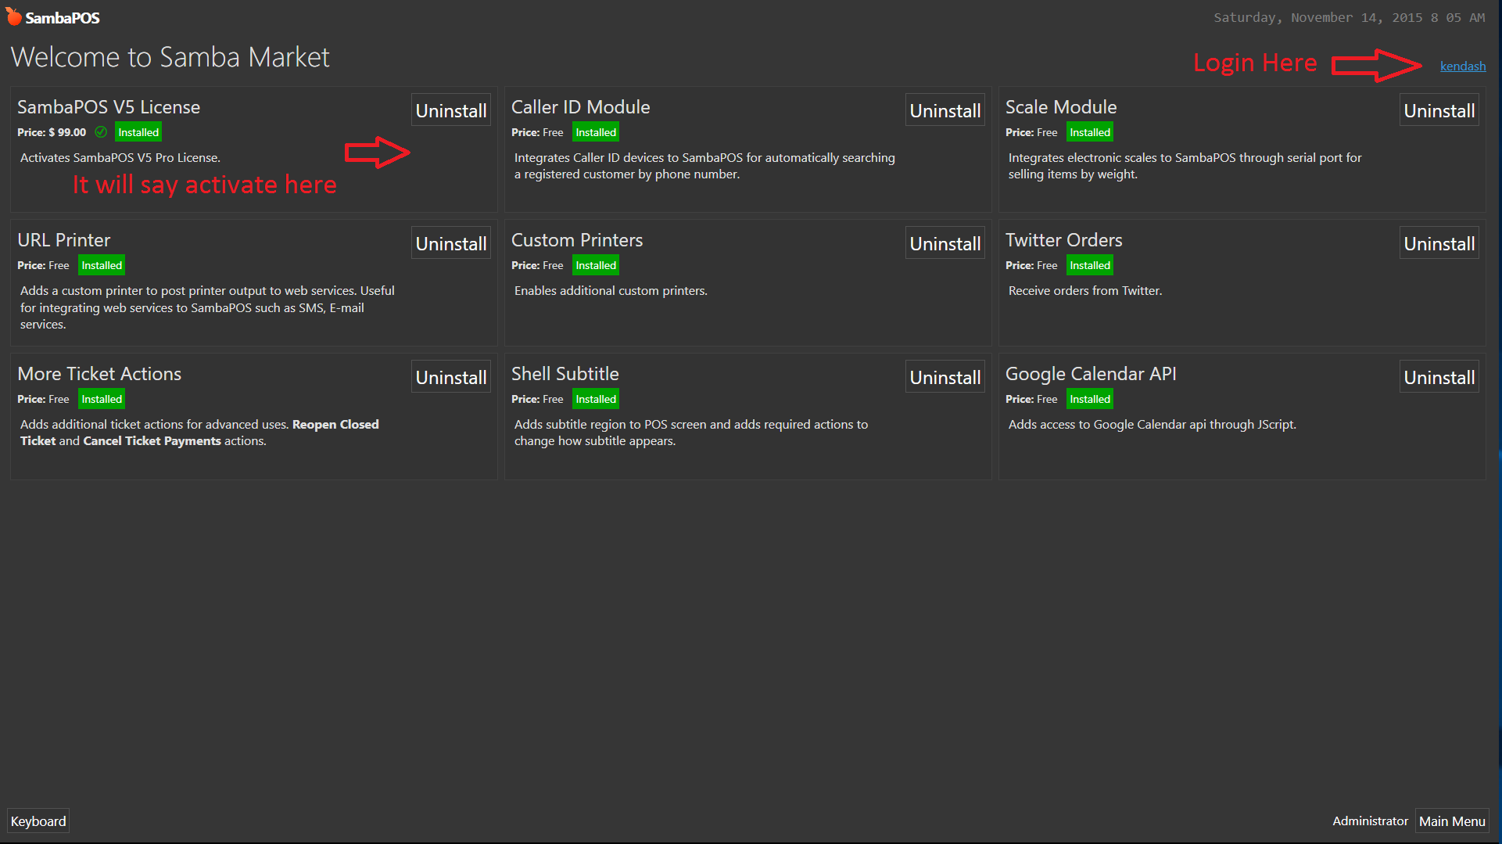
Task: Uninstall the Google Calendar API module
Action: pyautogui.click(x=1439, y=377)
